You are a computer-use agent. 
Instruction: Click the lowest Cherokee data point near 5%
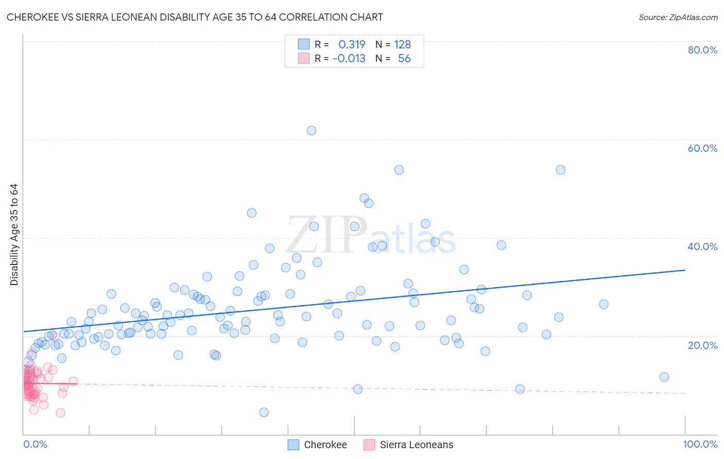point(264,412)
